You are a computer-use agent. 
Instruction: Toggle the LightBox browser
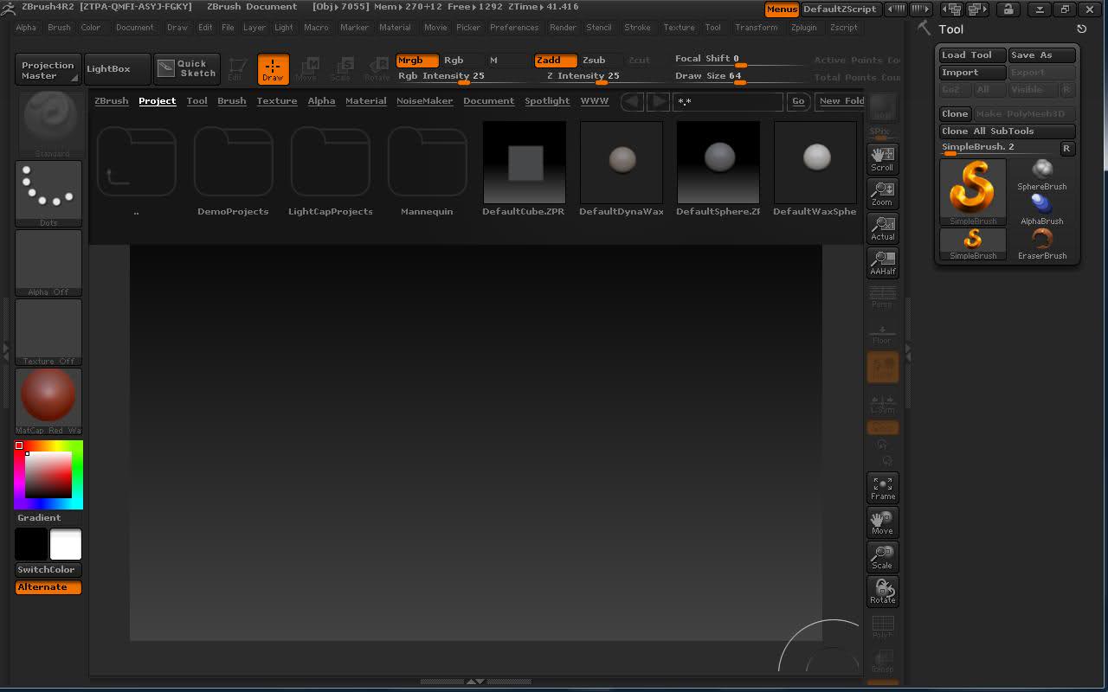coord(118,69)
